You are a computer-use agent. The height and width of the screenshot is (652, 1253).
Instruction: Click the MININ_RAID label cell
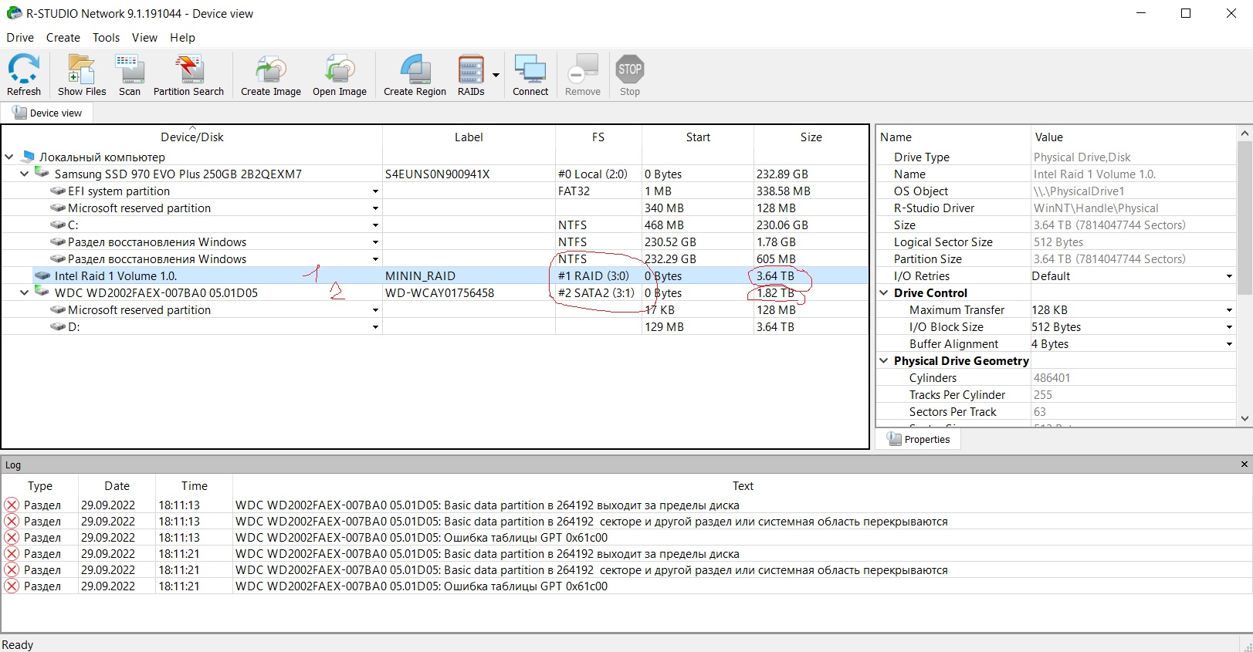469,275
